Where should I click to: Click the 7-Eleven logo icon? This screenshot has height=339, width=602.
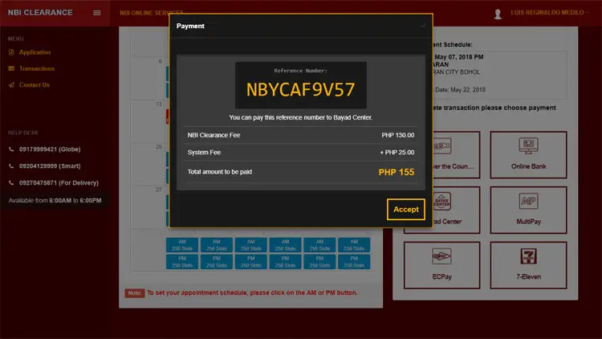(528, 256)
